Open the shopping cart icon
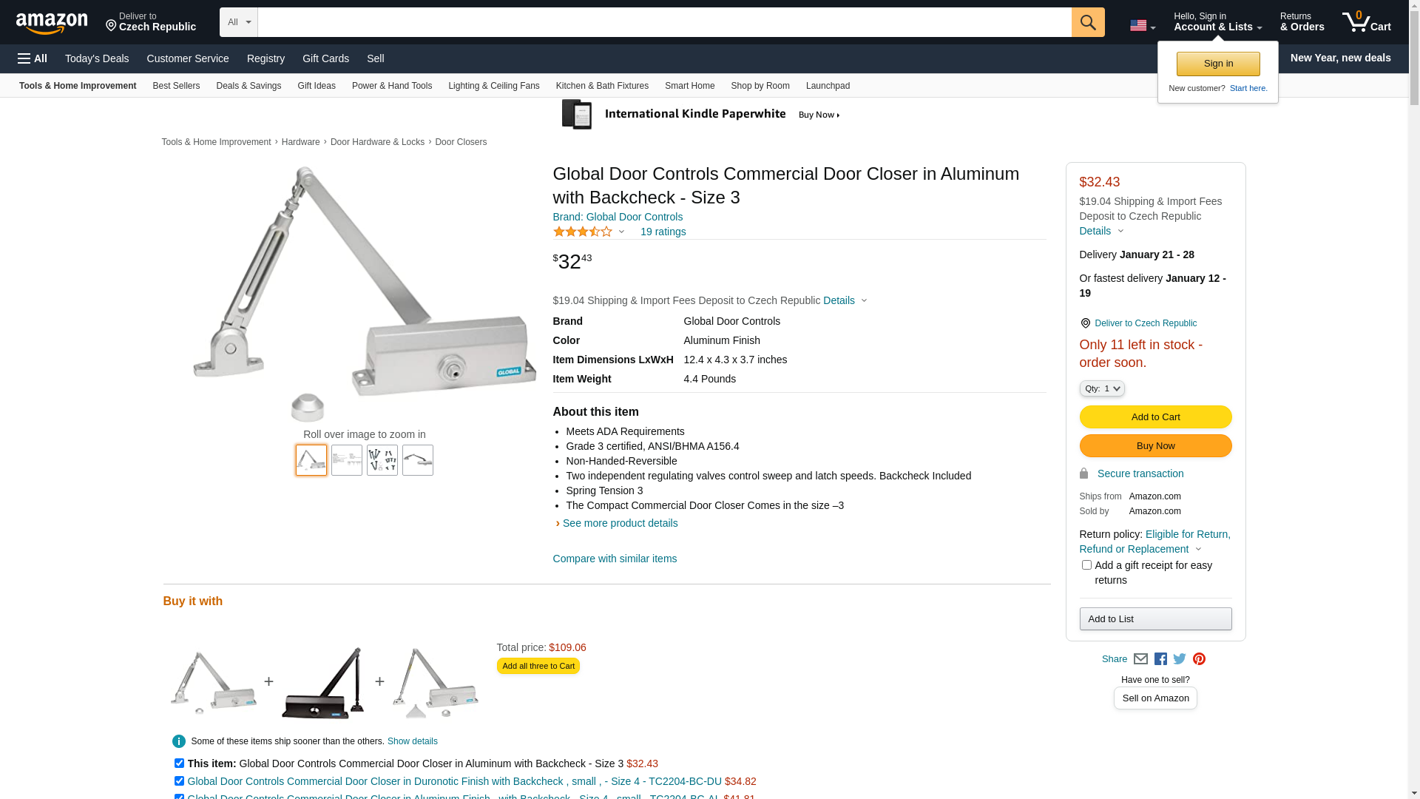Viewport: 1420px width, 799px height. coord(1365,22)
